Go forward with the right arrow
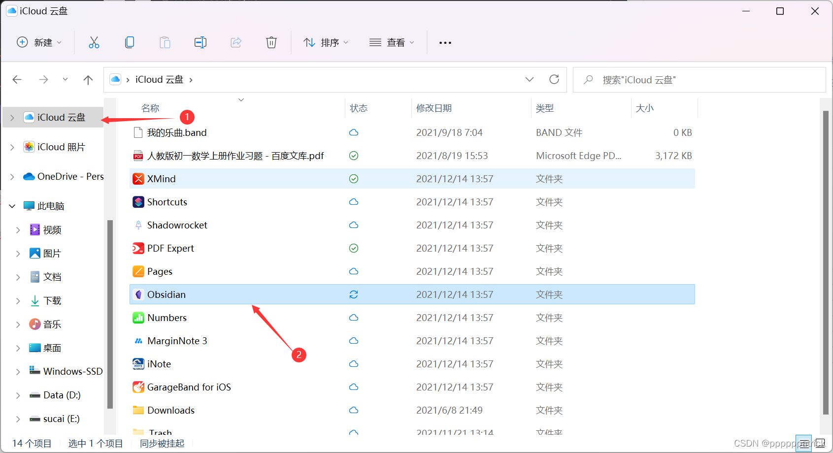The height and width of the screenshot is (453, 833). [x=44, y=79]
